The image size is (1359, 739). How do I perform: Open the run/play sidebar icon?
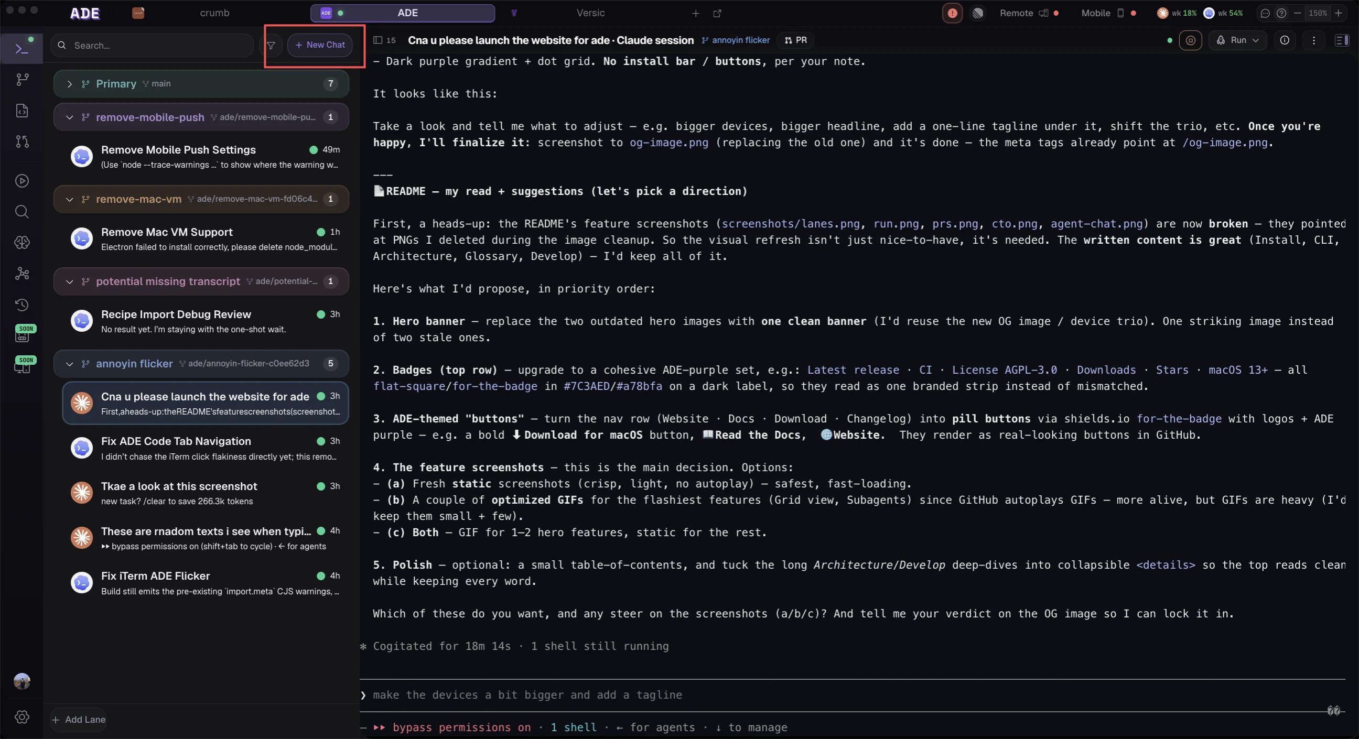(21, 181)
